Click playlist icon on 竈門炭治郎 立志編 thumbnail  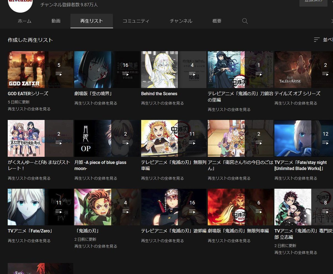[x=326, y=211]
